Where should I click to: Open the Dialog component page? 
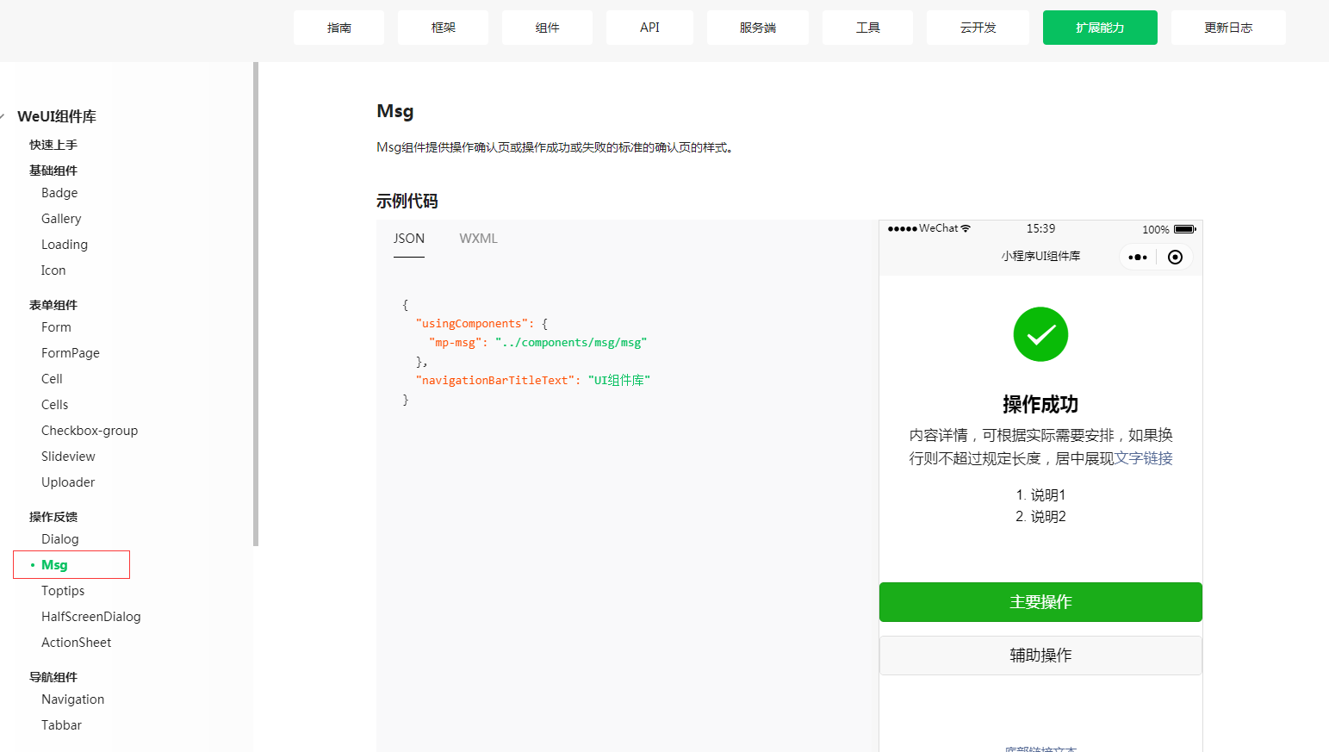click(x=60, y=539)
